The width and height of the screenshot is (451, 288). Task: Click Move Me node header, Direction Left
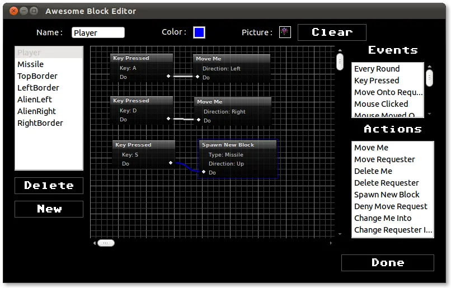tap(232, 59)
